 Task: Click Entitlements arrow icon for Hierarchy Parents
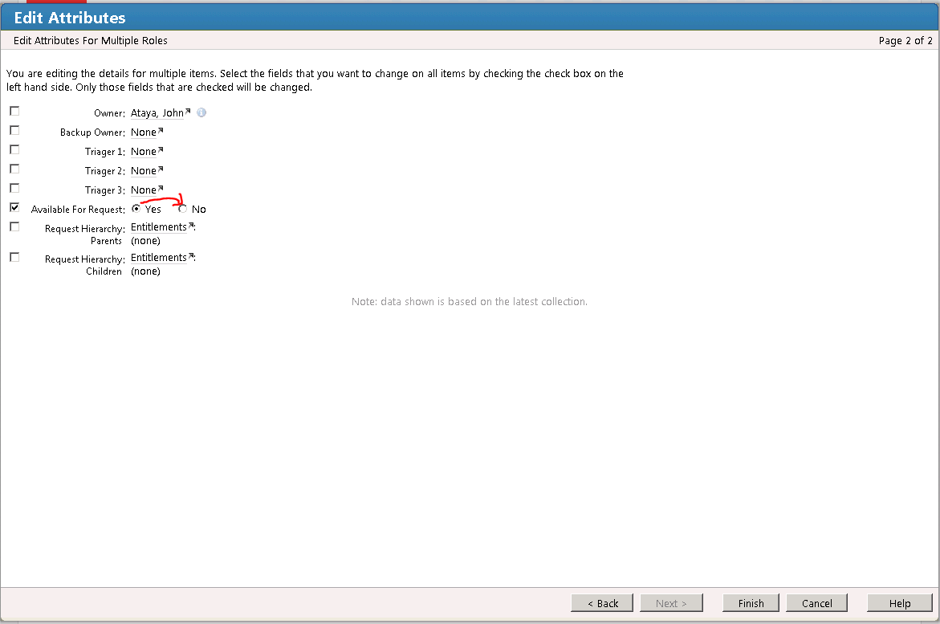pos(191,226)
